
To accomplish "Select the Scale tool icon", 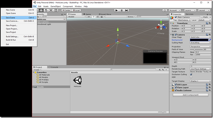I will tap(51, 10).
